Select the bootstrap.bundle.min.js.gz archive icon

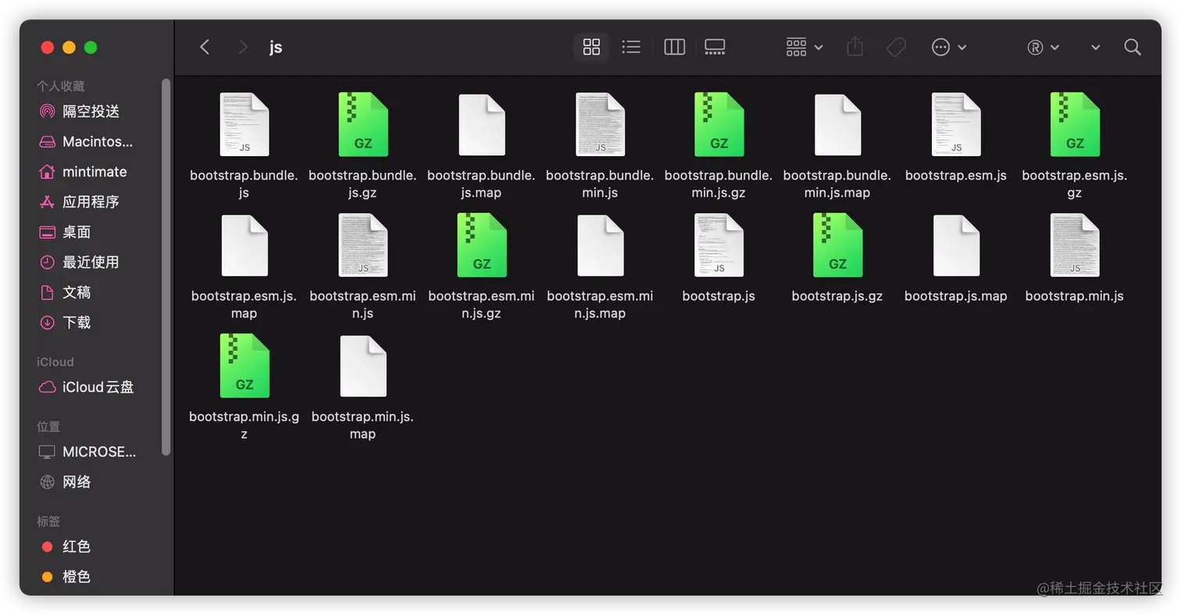coord(719,125)
